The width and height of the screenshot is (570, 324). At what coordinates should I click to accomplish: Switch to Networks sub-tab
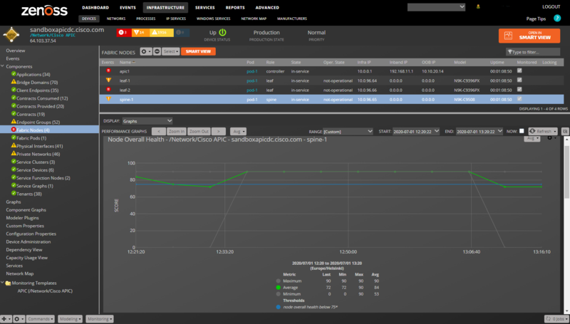coord(116,19)
